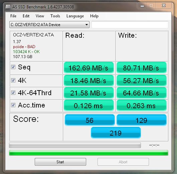Click the Seq read result 162.69 MB/s
Image resolution: width=177 pixels, height=174 pixels.
coord(89,68)
